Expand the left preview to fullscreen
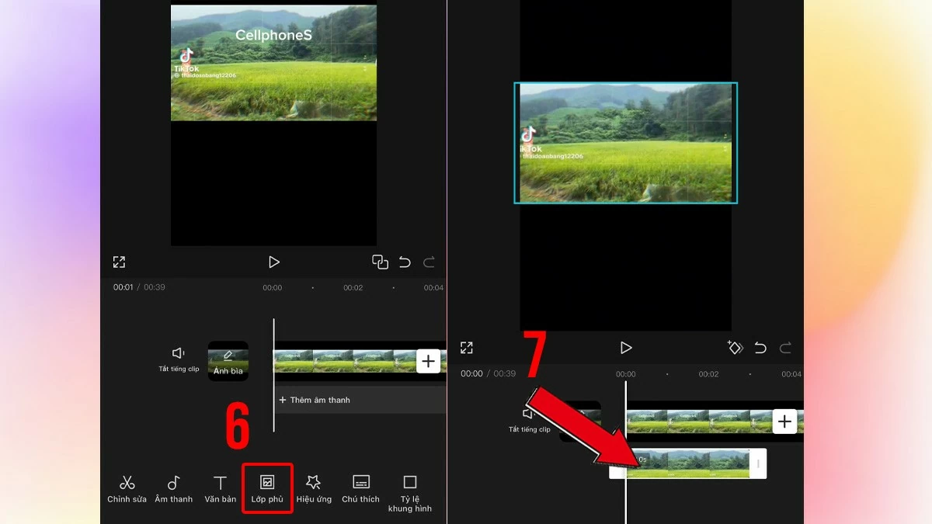Image resolution: width=932 pixels, height=524 pixels. (x=119, y=262)
